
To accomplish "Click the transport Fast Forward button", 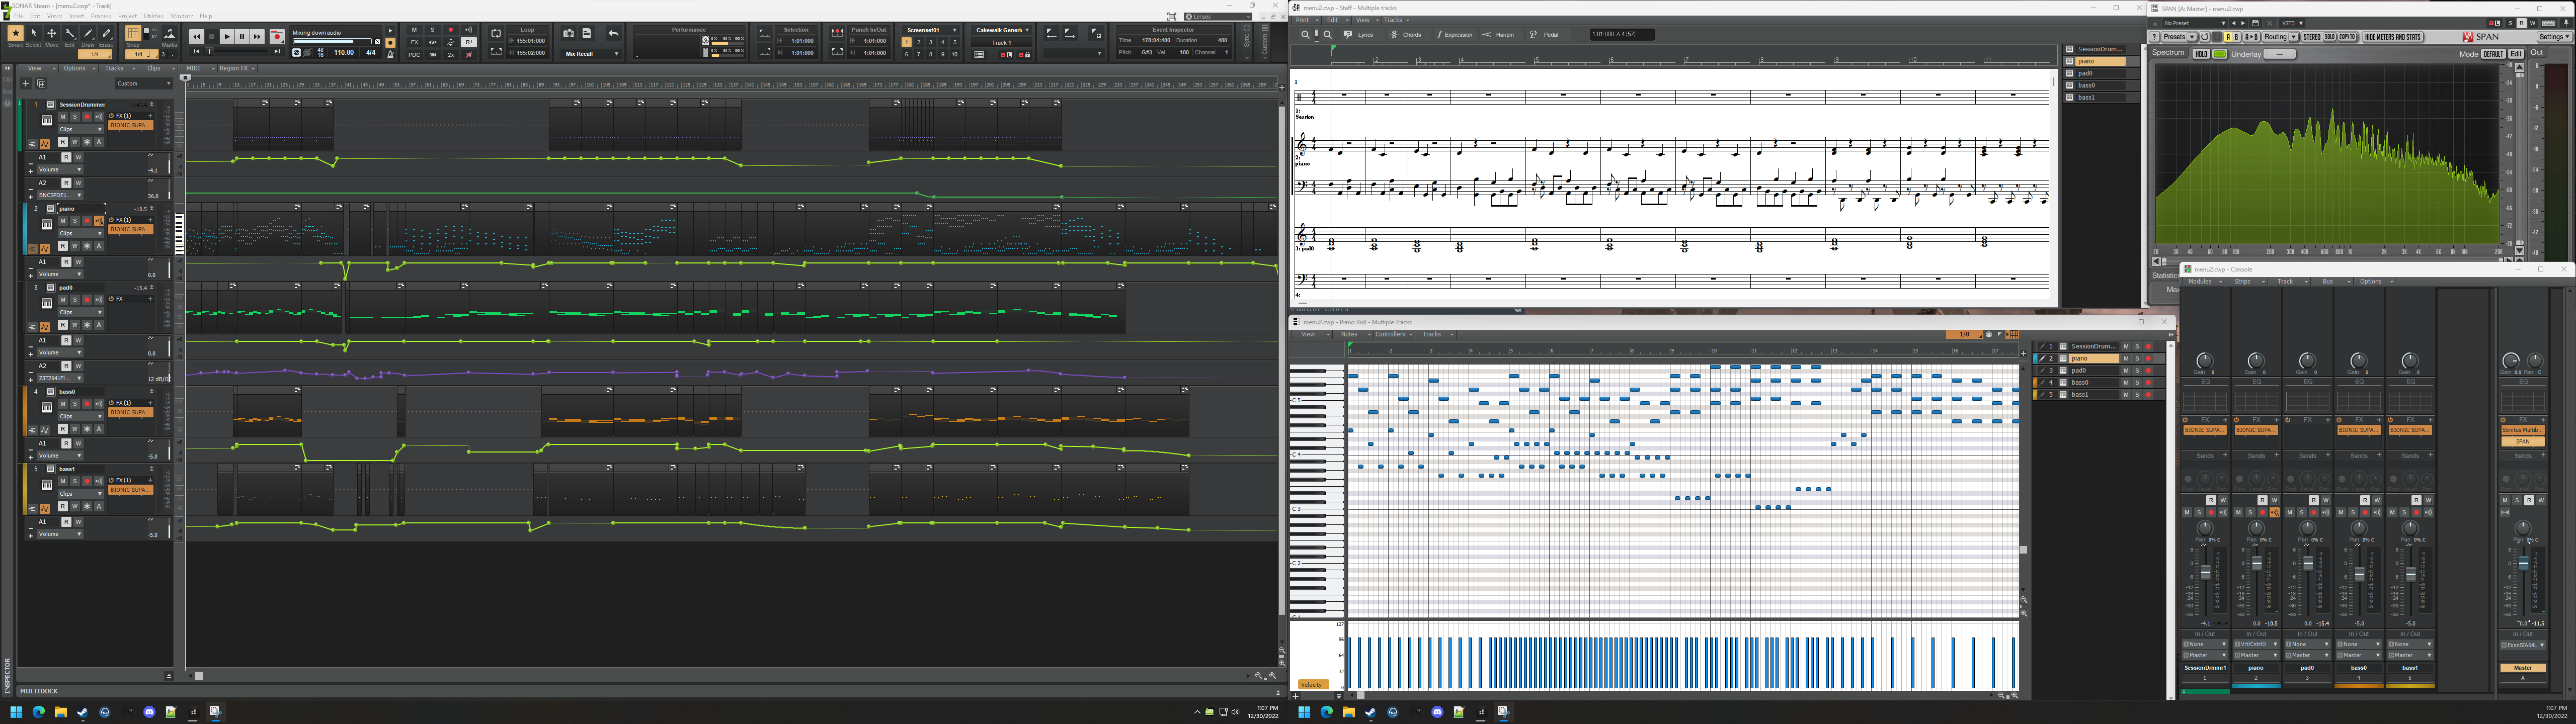I will tap(257, 37).
